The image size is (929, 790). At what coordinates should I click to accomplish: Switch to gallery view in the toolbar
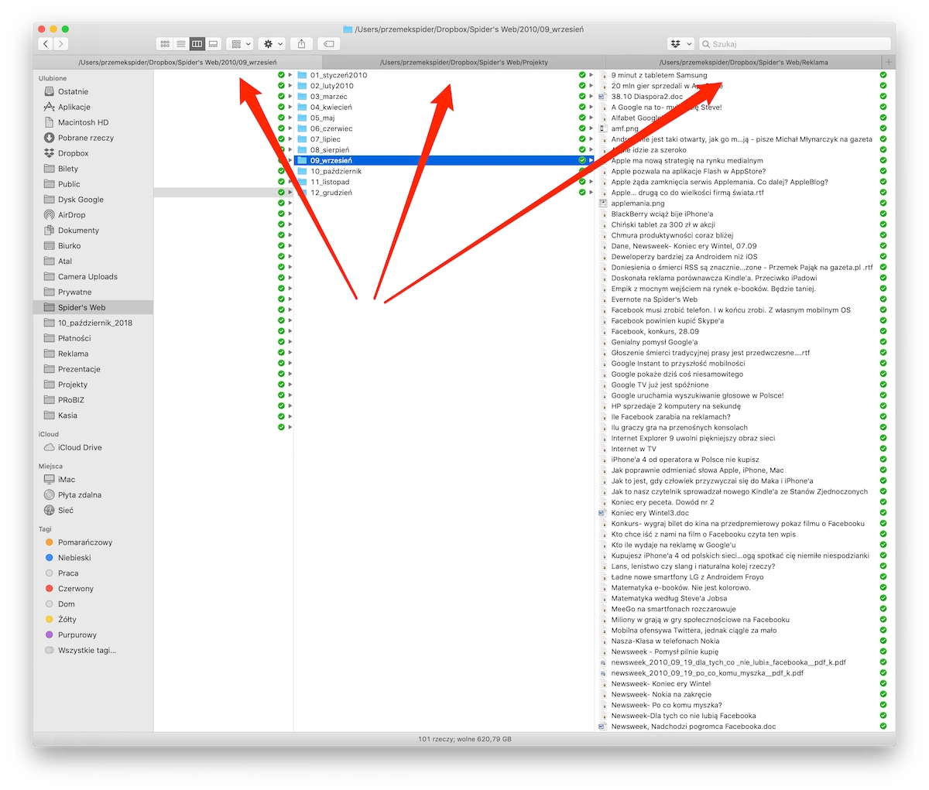pos(213,44)
